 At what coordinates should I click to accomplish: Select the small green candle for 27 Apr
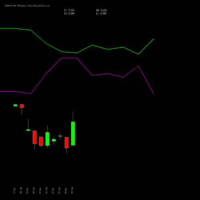(54, 140)
